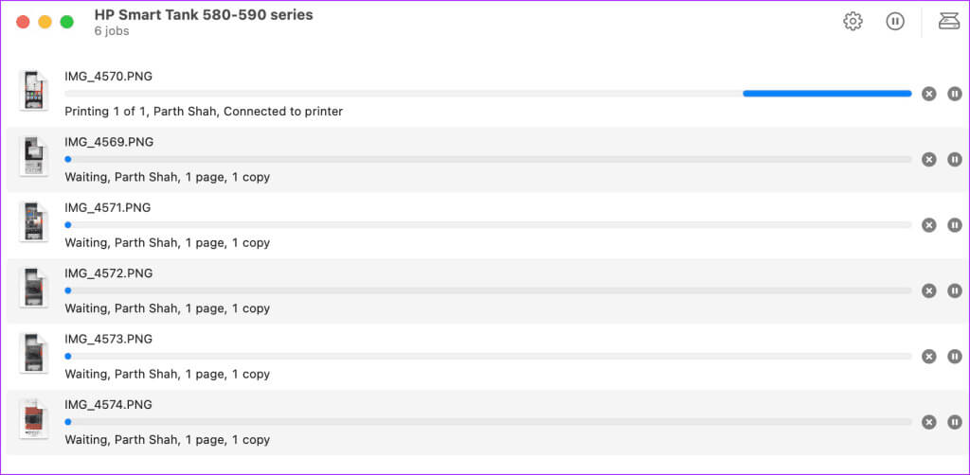This screenshot has height=475, width=970.
Task: Click the IMG_4570.PNG printing progress bar
Action: [x=488, y=94]
